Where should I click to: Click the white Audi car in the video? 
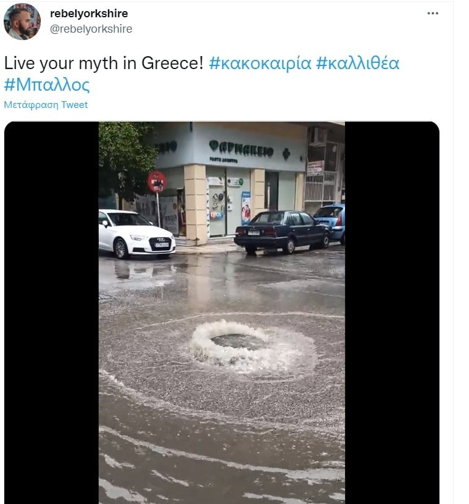click(136, 234)
